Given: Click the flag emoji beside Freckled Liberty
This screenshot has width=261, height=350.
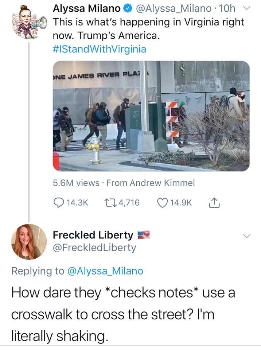Looking at the screenshot, I should coord(143,235).
